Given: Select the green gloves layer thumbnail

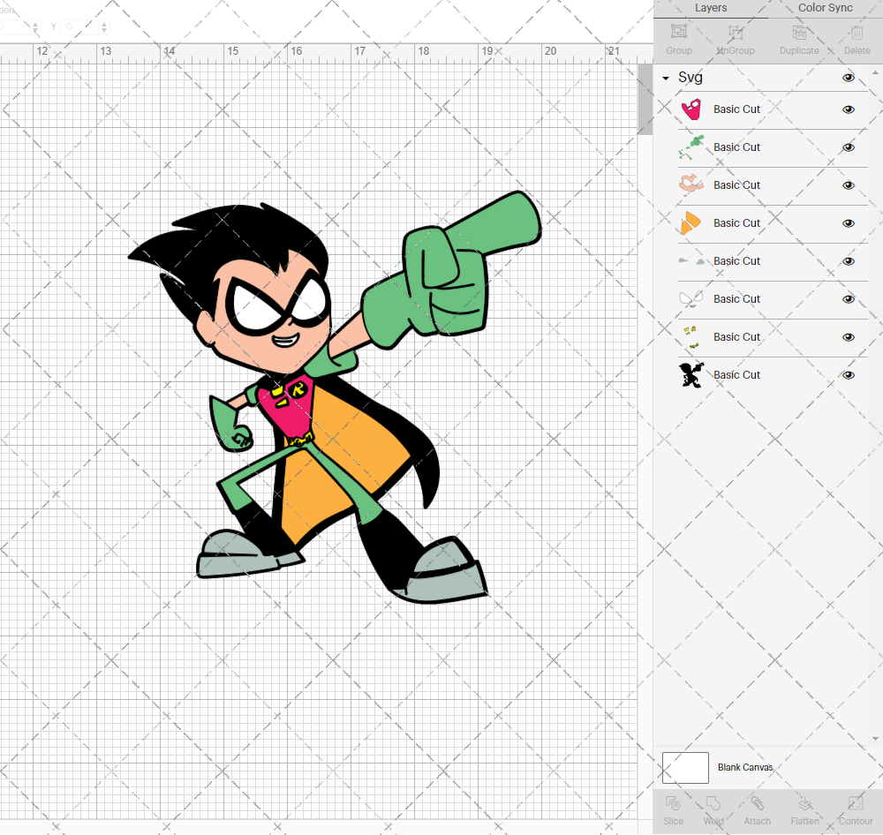Looking at the screenshot, I should tap(691, 147).
